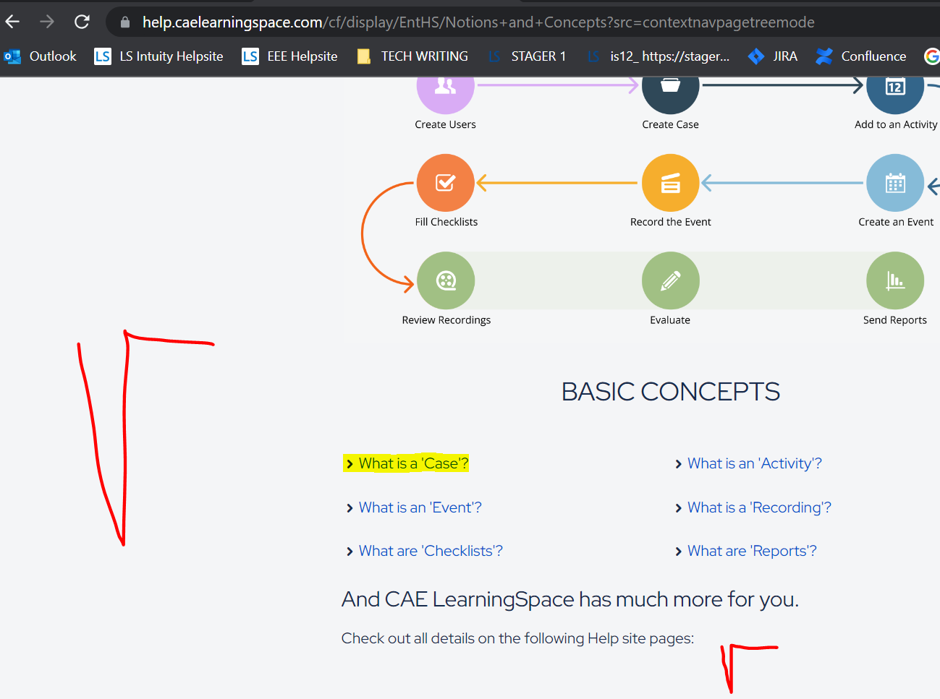The height and width of the screenshot is (699, 940).
Task: Click the browser back arrow
Action: [13, 22]
